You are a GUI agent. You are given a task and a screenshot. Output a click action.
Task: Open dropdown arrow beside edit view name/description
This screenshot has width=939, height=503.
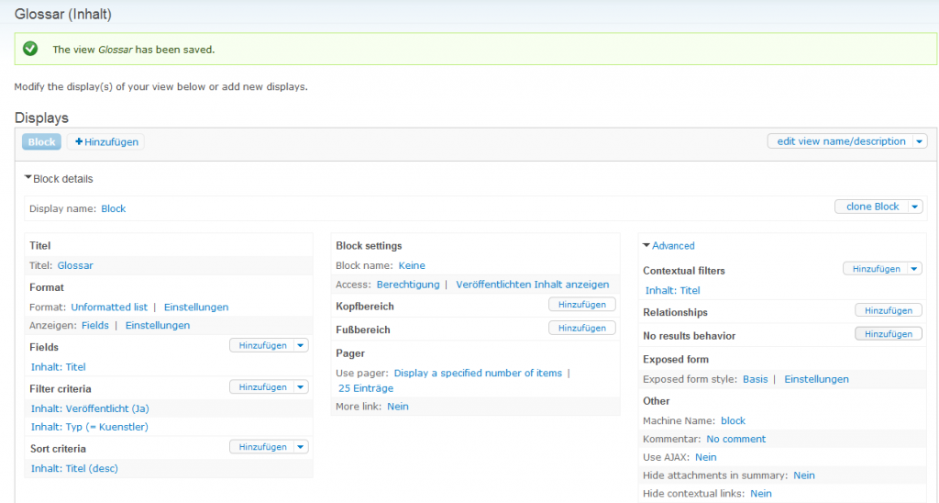point(920,141)
